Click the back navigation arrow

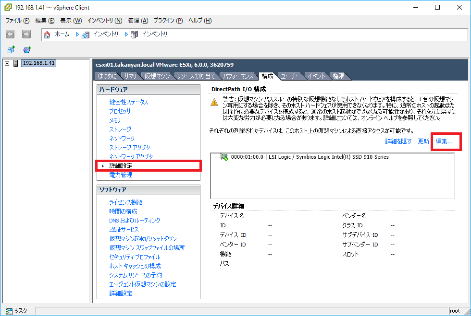coord(10,34)
